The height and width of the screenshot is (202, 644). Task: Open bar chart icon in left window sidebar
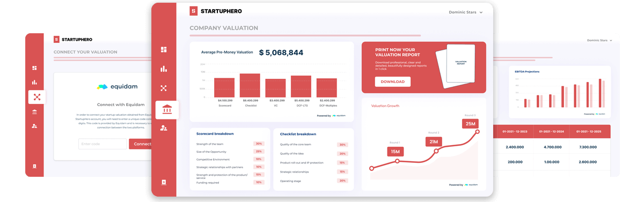[34, 82]
